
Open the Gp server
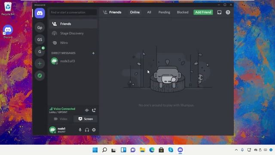pyautogui.click(x=40, y=28)
